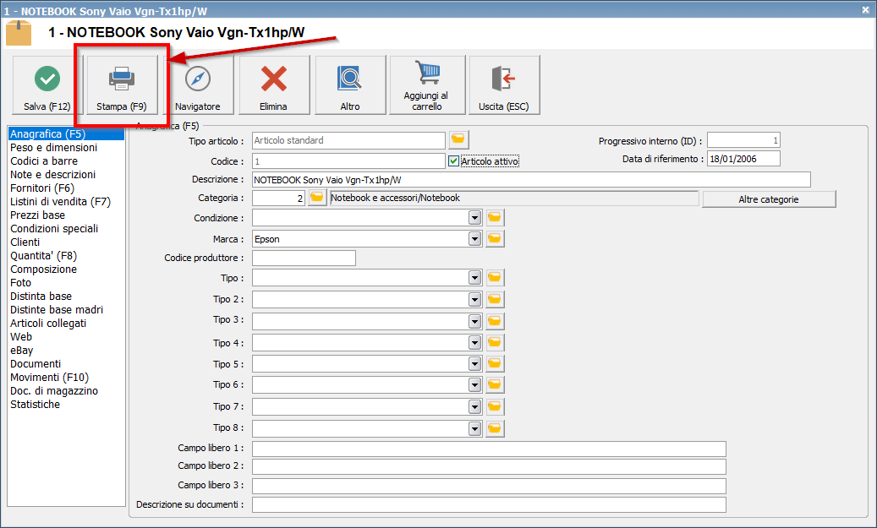Open the Navigatore compass button

pyautogui.click(x=198, y=85)
